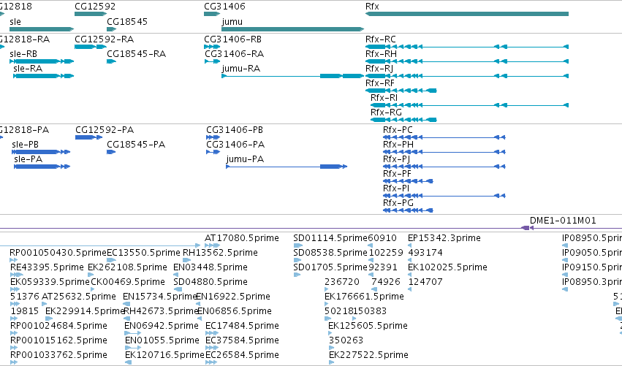This screenshot has width=622, height=366.
Task: Click the EK102025.5prime EST
Action: (447, 267)
